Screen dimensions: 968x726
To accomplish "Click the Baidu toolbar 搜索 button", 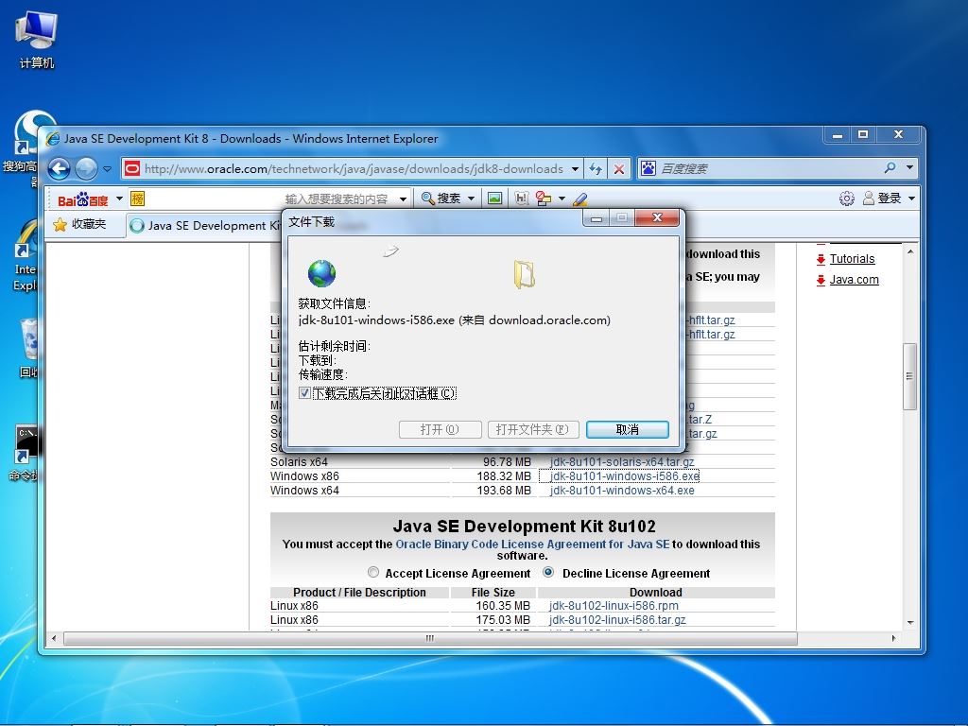I will coord(441,199).
